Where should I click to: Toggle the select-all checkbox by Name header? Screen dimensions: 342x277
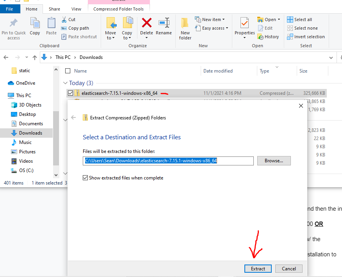click(x=68, y=71)
